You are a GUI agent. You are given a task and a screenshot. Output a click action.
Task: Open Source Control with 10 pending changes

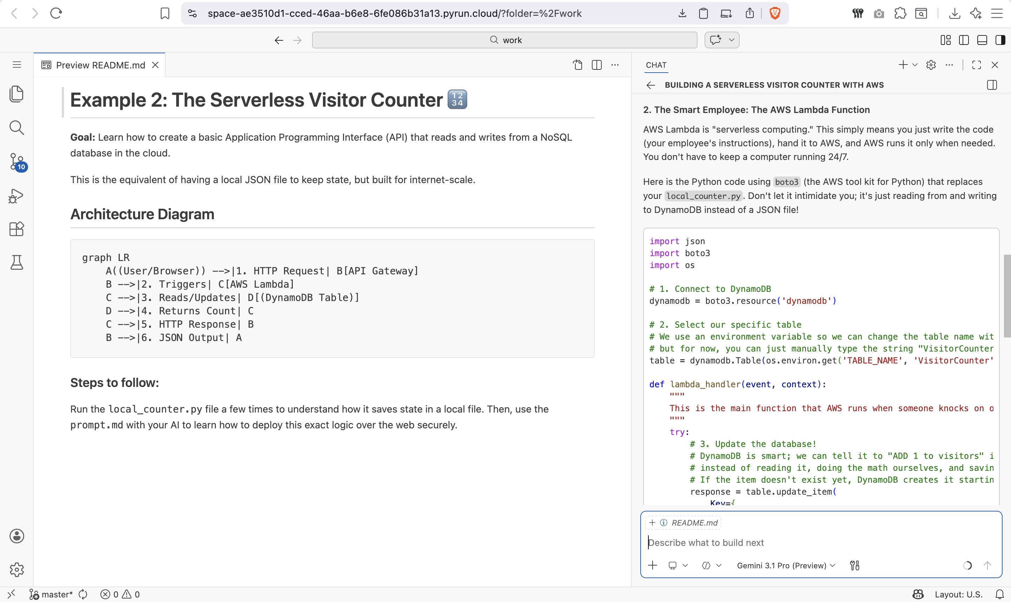pyautogui.click(x=18, y=162)
